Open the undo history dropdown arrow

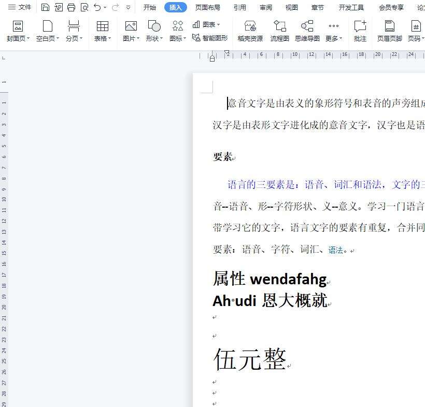pyautogui.click(x=105, y=8)
